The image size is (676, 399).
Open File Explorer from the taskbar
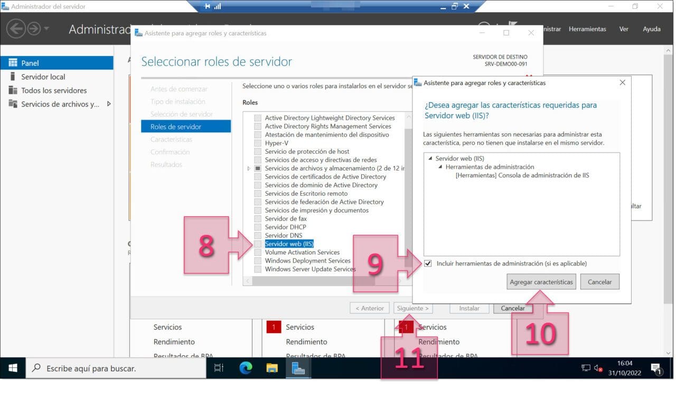point(272,368)
